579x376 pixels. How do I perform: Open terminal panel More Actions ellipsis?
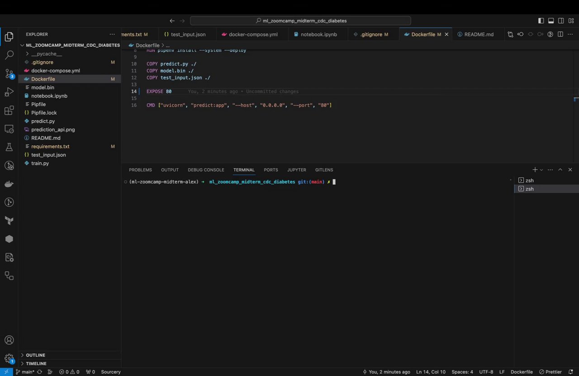pos(550,170)
